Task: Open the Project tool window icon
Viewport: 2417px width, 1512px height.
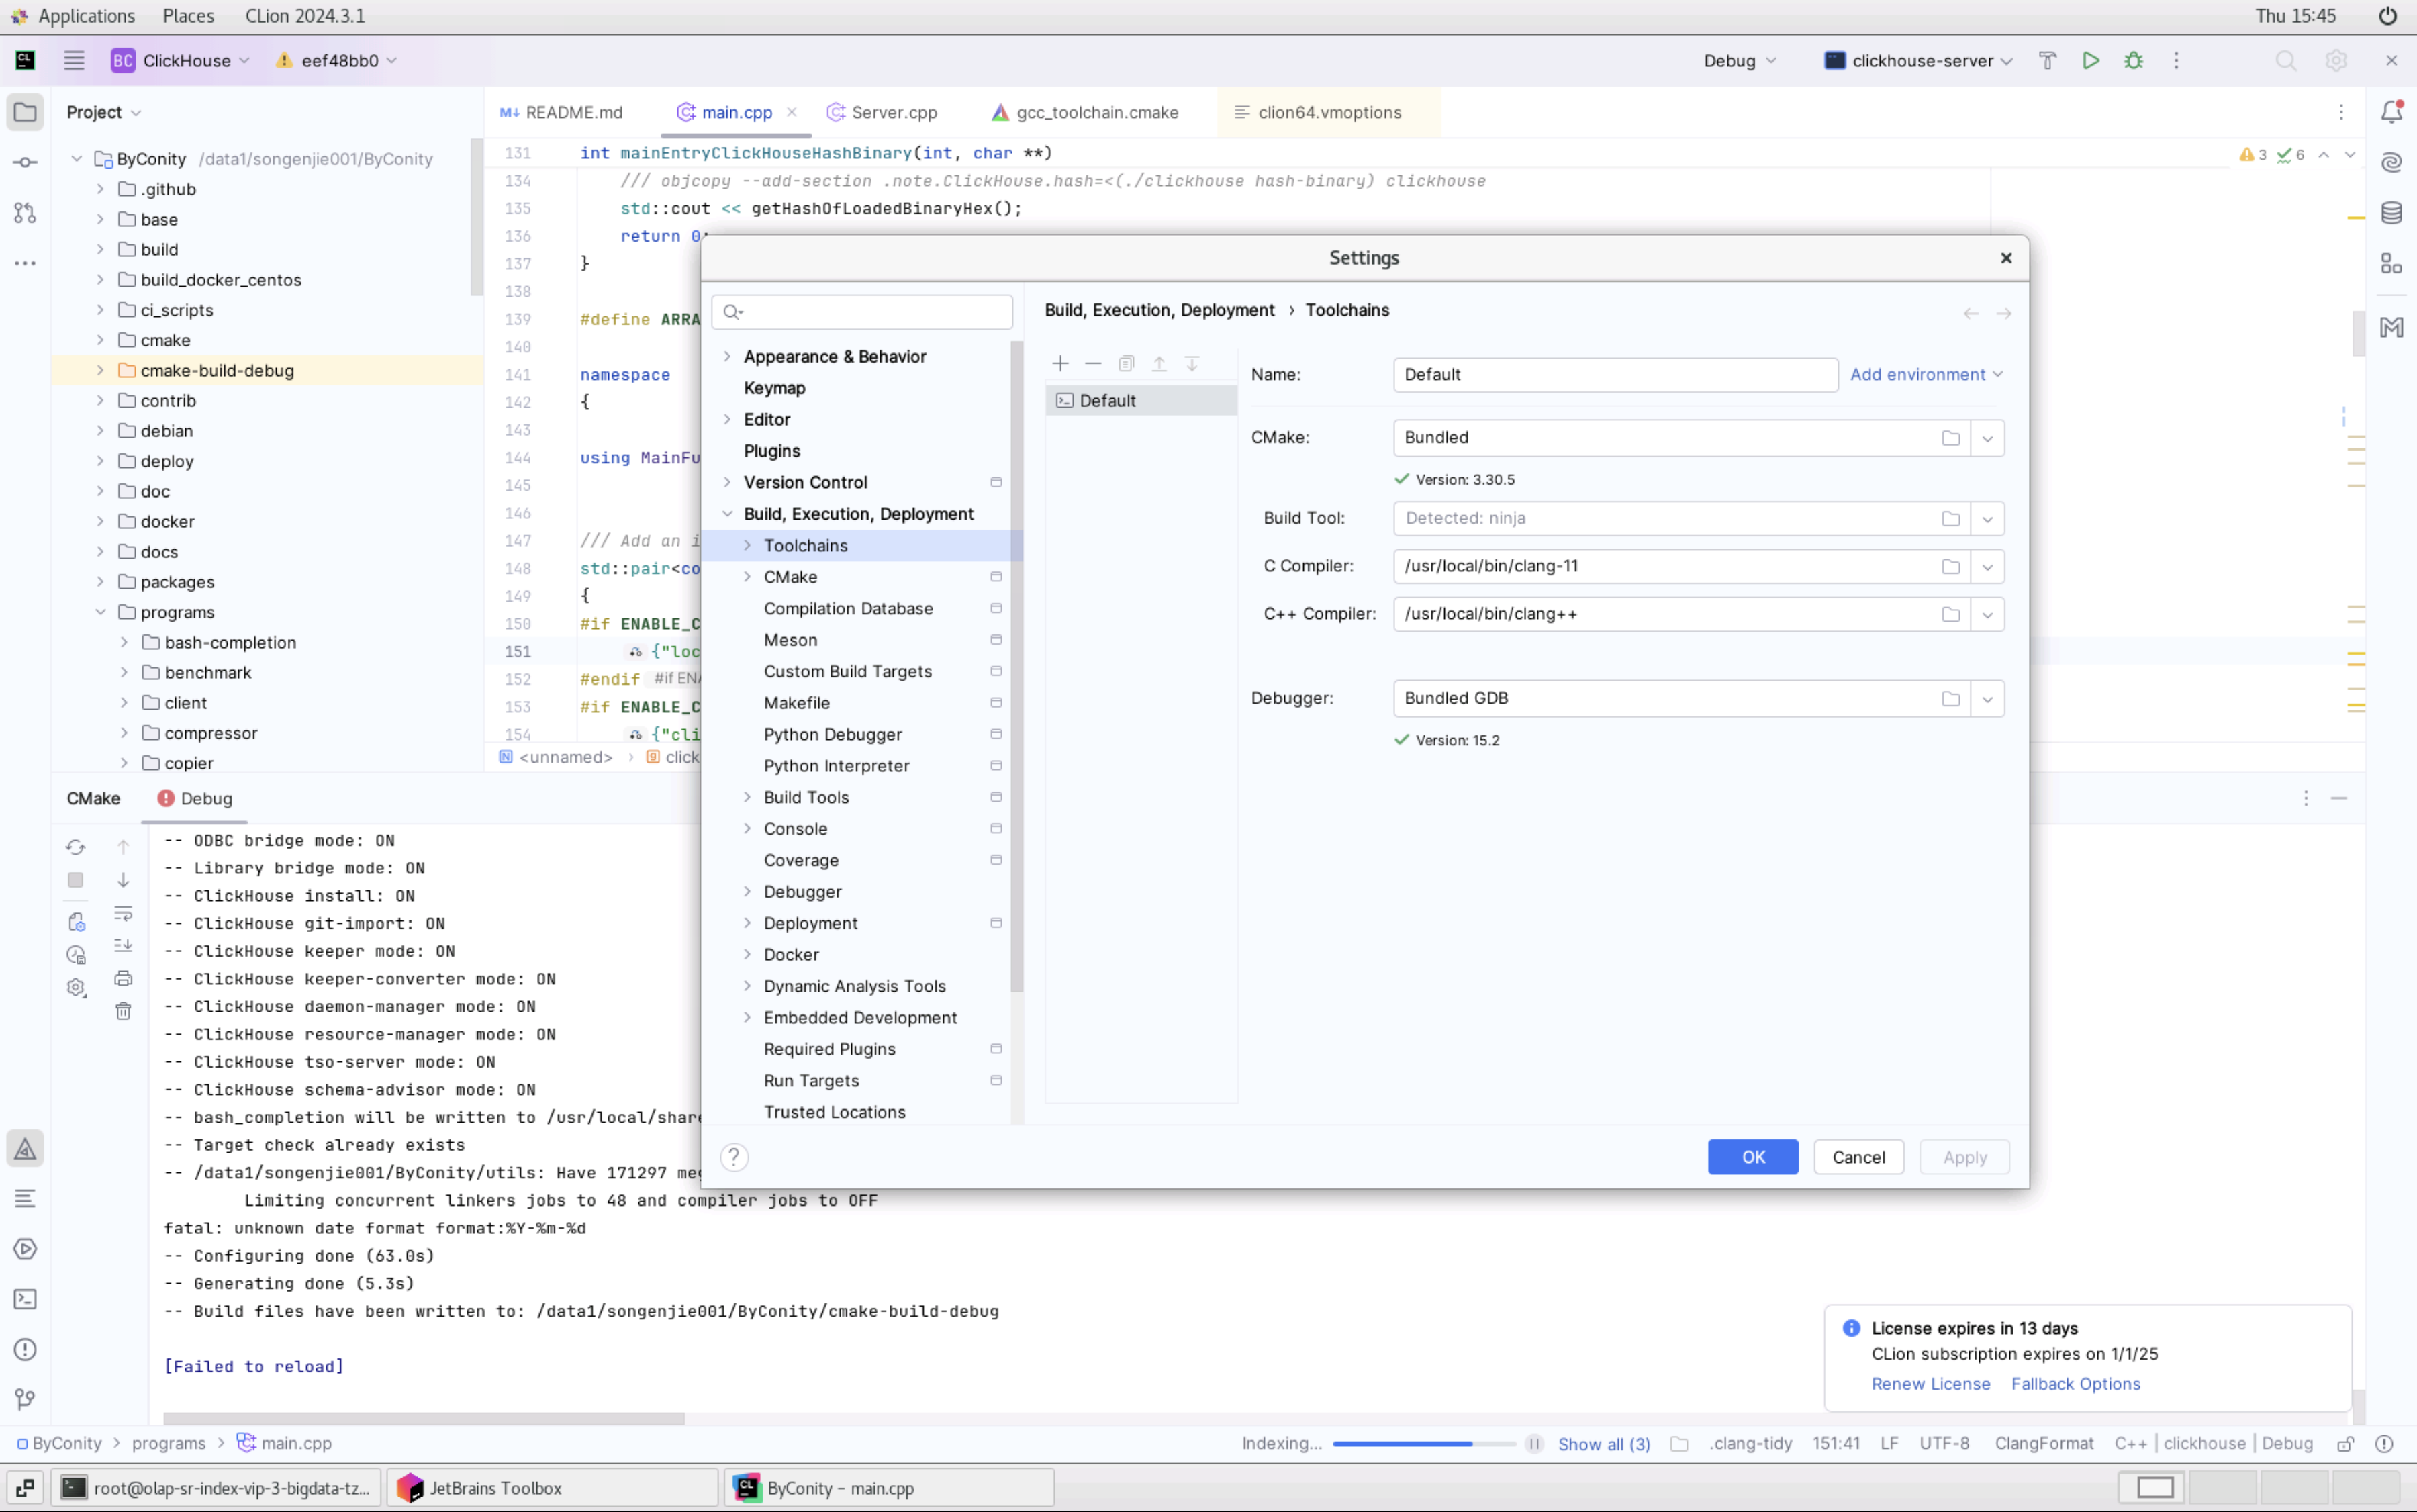Action: click(25, 112)
